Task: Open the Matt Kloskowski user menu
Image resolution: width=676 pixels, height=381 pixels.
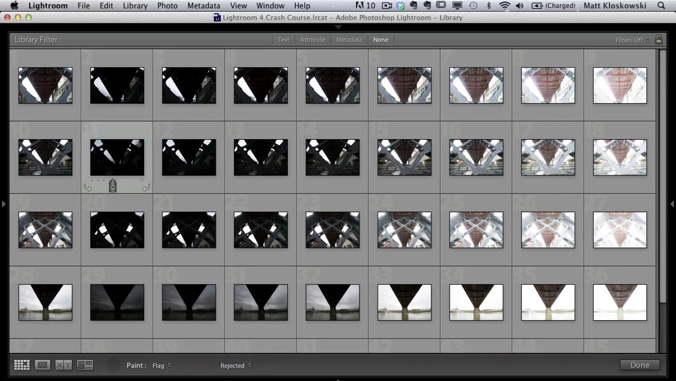Action: 615,6
